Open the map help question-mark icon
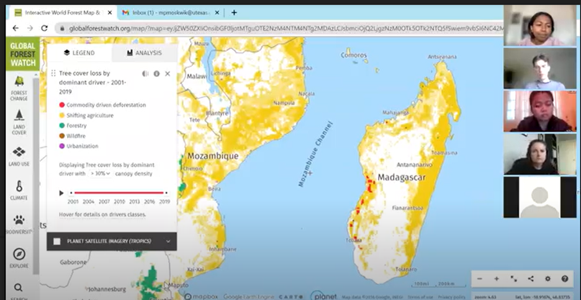The height and width of the screenshot is (300, 581). pos(564,279)
